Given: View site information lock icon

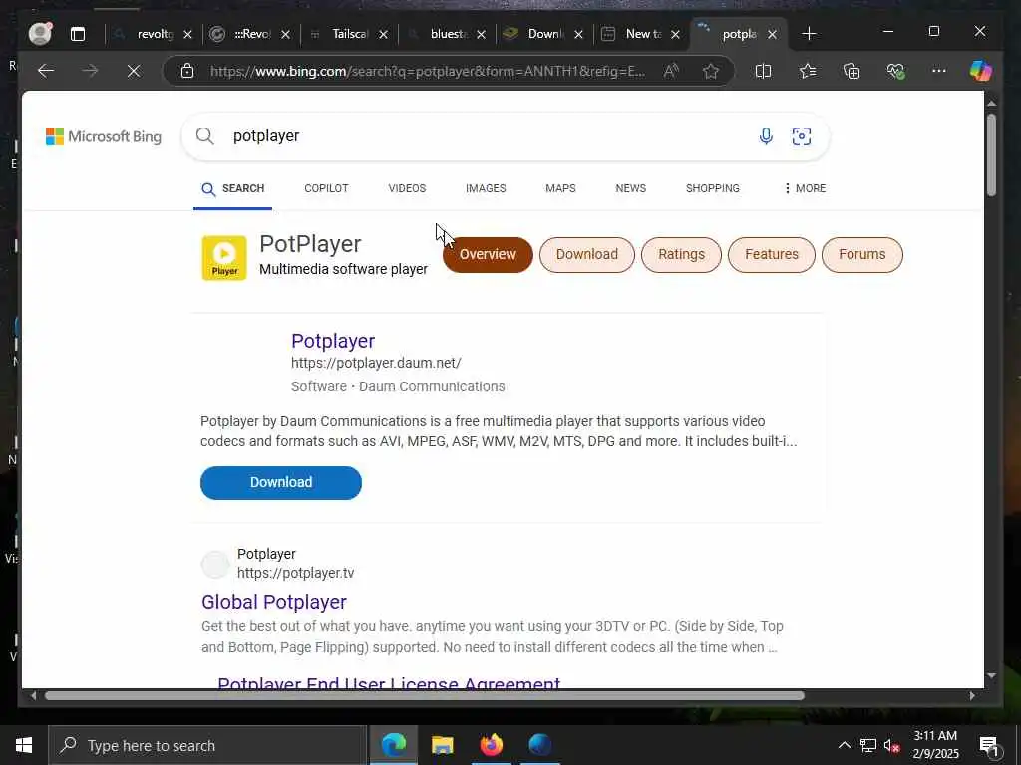Looking at the screenshot, I should click(187, 71).
